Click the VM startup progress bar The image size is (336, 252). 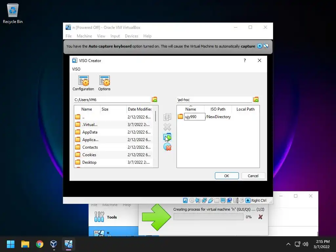tap(208, 217)
